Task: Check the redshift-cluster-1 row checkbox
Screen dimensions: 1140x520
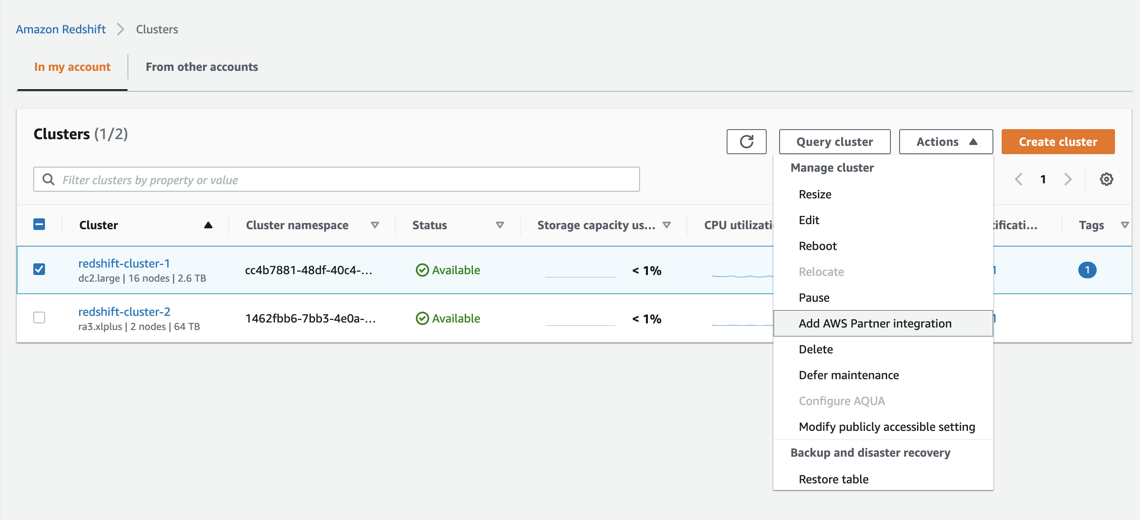Action: coord(39,270)
